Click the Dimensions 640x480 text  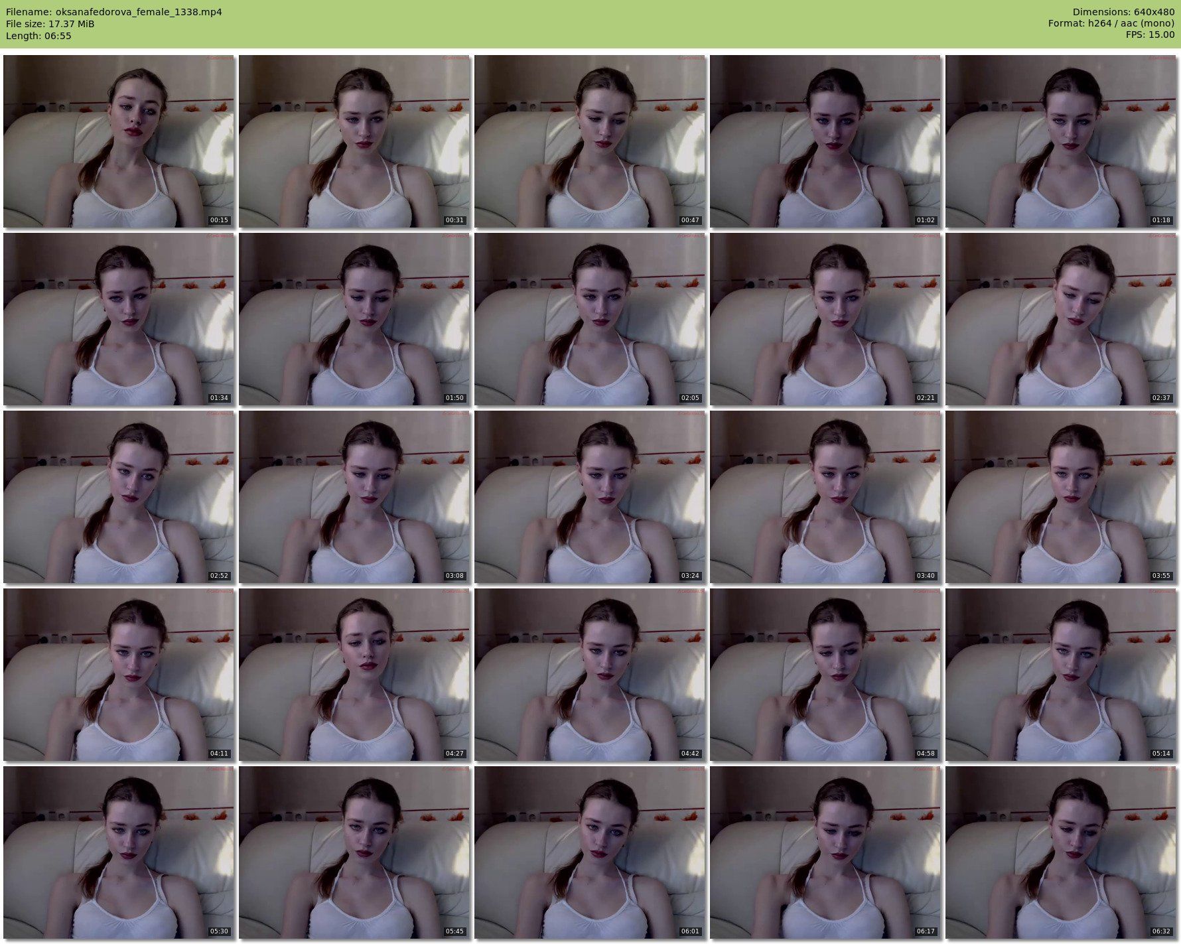[x=1123, y=12]
